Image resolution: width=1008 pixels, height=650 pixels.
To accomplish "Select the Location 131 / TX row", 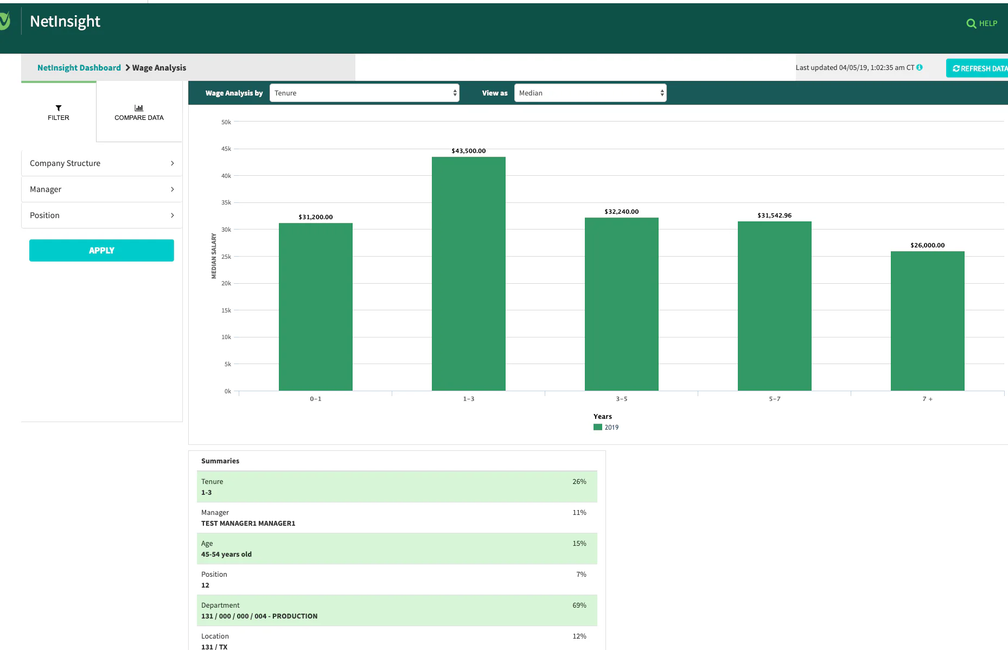I will 397,639.
